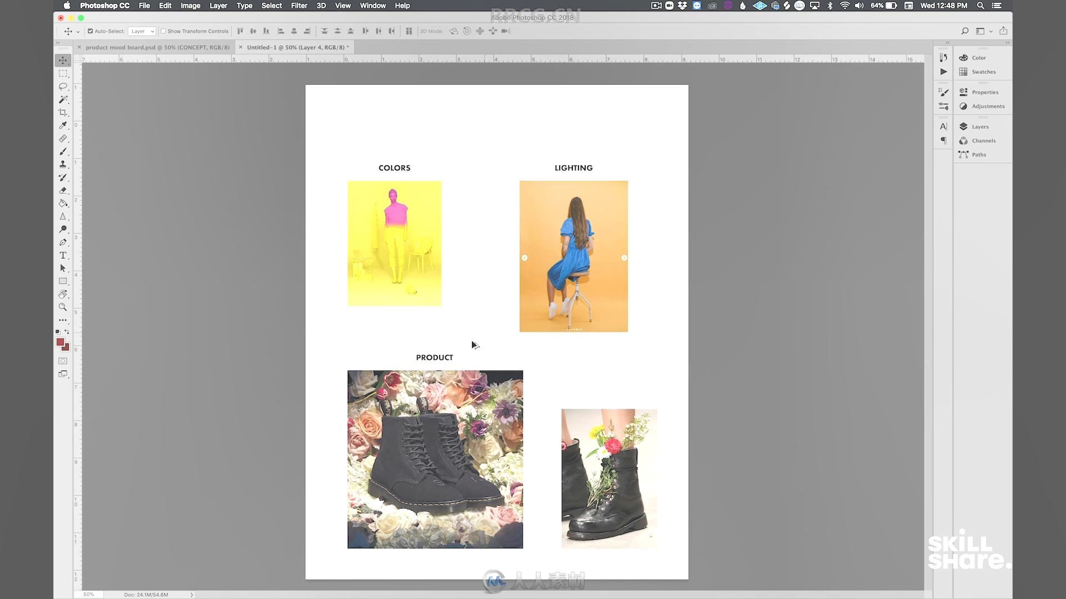Click the Properties panel button
Screen dimensions: 1066x599
pos(963,92)
